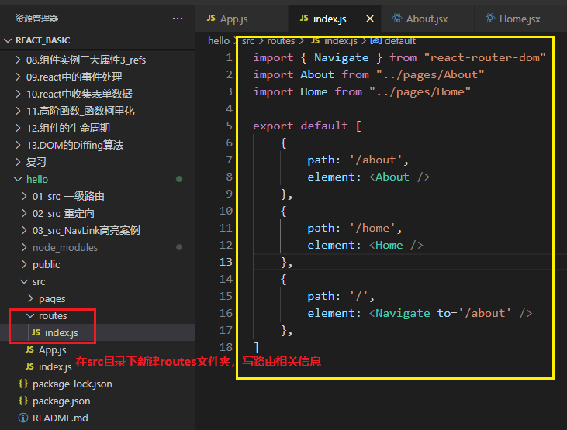Click the React icon on About.jsx tab

coord(396,18)
